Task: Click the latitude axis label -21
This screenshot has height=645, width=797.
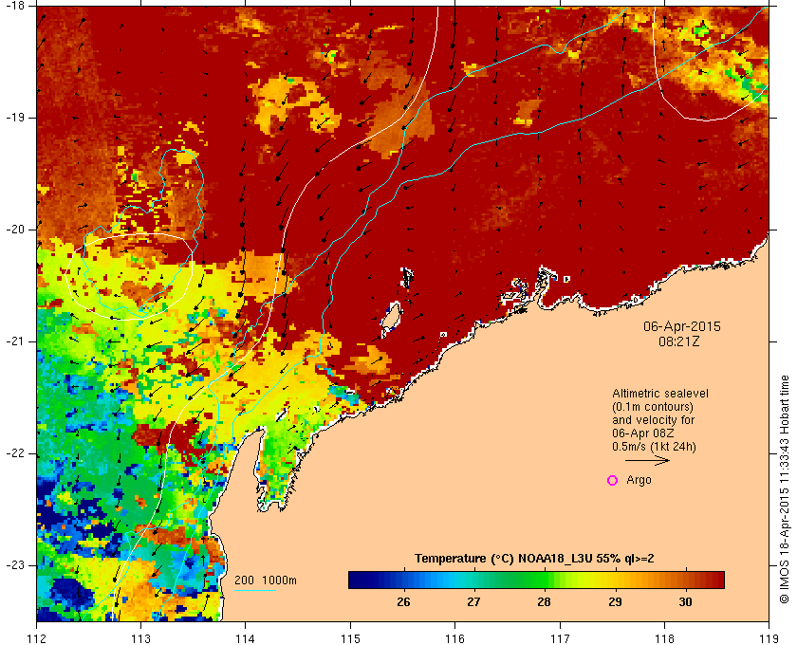Action: 14,341
